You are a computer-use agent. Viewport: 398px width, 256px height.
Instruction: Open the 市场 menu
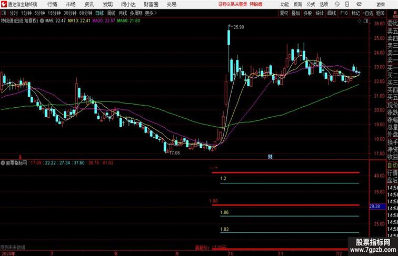(71, 4)
